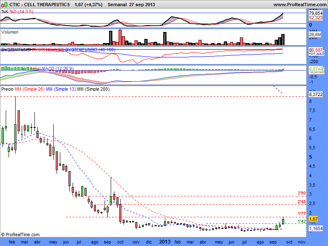Click the 0,0749 MACD value tag
The height and width of the screenshot is (246, 328).
pyautogui.click(x=316, y=69)
